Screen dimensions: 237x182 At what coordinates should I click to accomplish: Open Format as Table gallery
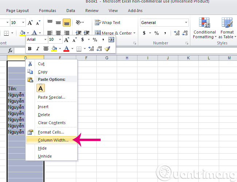point(227,28)
